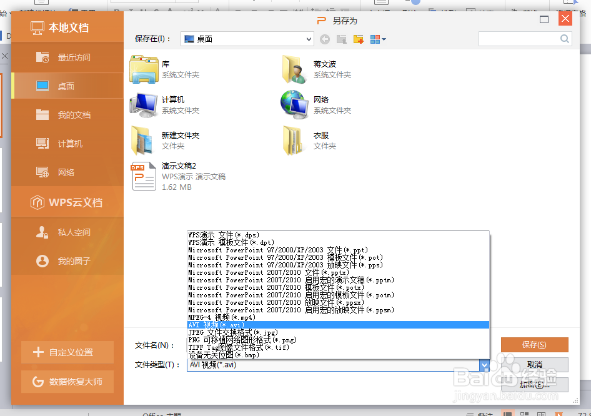Open 我的圈子 in the sidebar

point(67,260)
